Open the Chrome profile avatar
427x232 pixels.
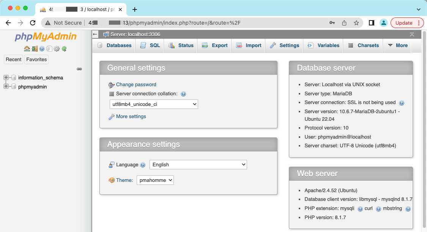(383, 23)
